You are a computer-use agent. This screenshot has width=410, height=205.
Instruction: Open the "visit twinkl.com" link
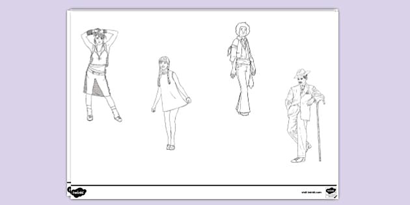point(311,192)
